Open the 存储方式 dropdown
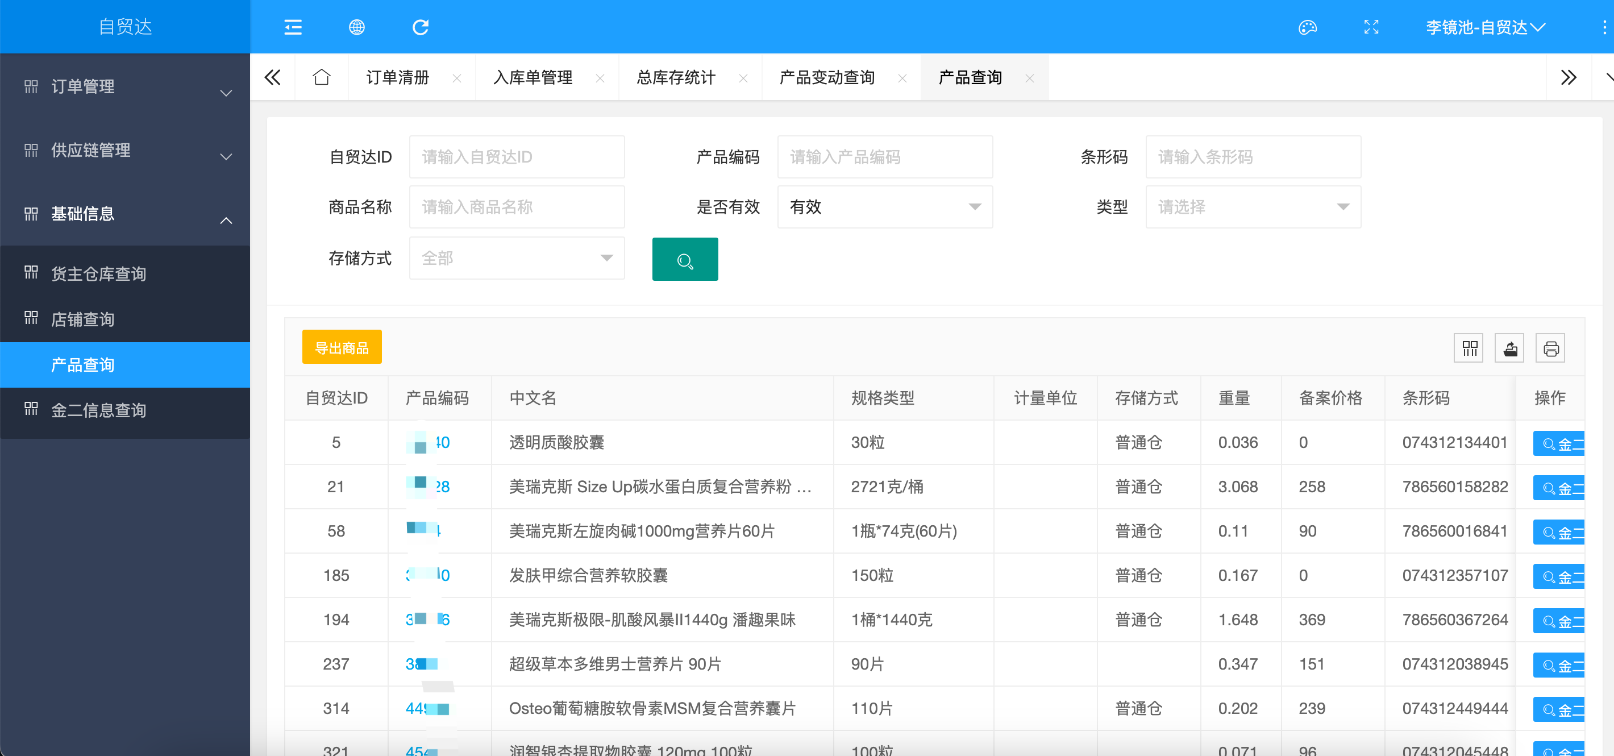Viewport: 1614px width, 756px height. coord(517,257)
